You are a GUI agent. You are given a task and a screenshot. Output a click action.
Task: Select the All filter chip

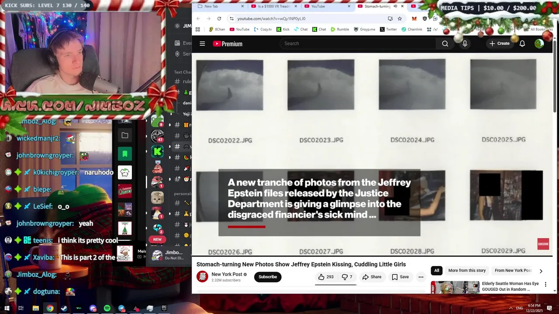pyautogui.click(x=436, y=270)
